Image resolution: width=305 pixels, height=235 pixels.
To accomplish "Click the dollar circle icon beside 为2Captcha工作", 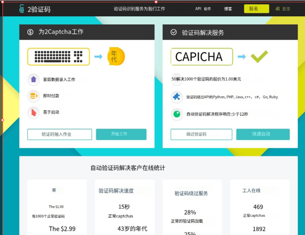I will 30,32.
